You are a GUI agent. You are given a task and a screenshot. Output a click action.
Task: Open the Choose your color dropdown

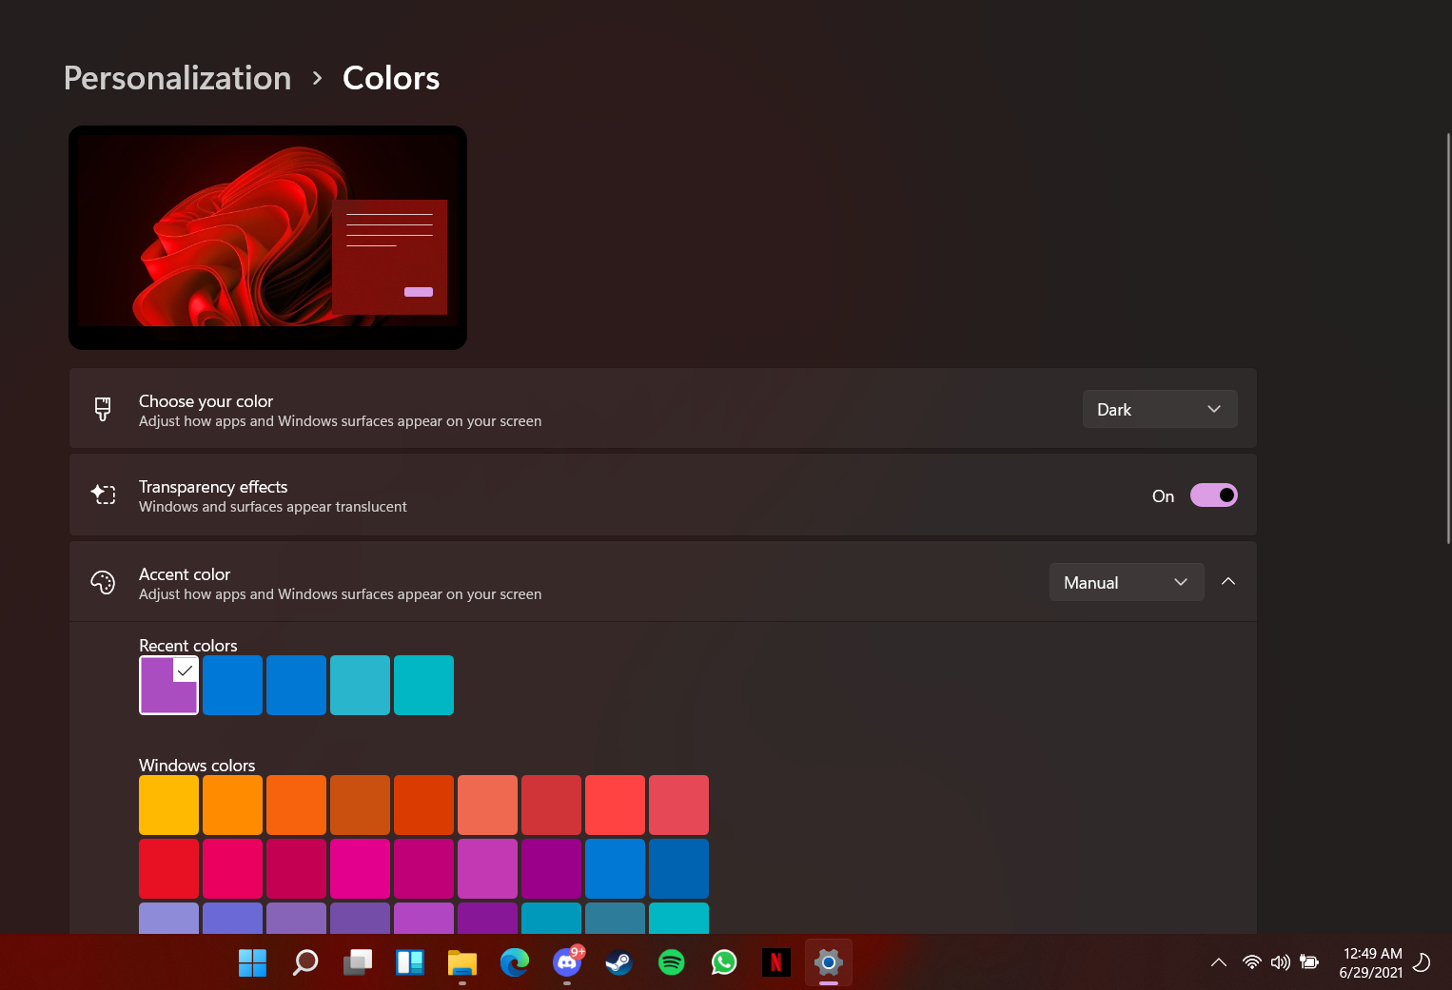(1160, 409)
